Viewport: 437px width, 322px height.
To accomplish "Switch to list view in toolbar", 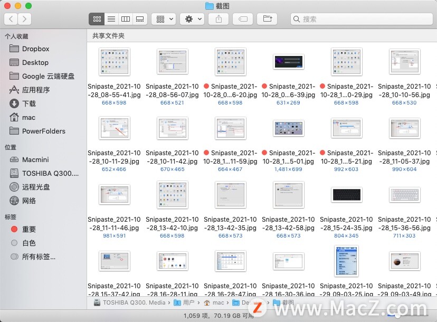I will [111, 19].
